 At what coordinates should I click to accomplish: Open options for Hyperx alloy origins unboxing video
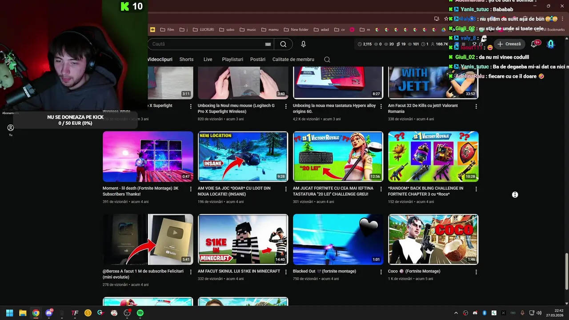click(x=381, y=107)
